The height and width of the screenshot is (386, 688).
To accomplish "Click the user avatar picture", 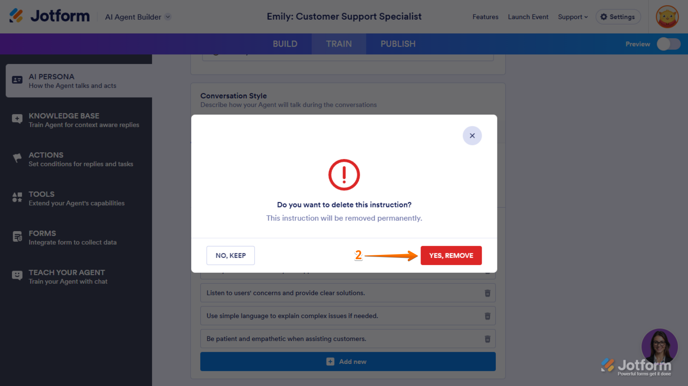I will point(667,17).
